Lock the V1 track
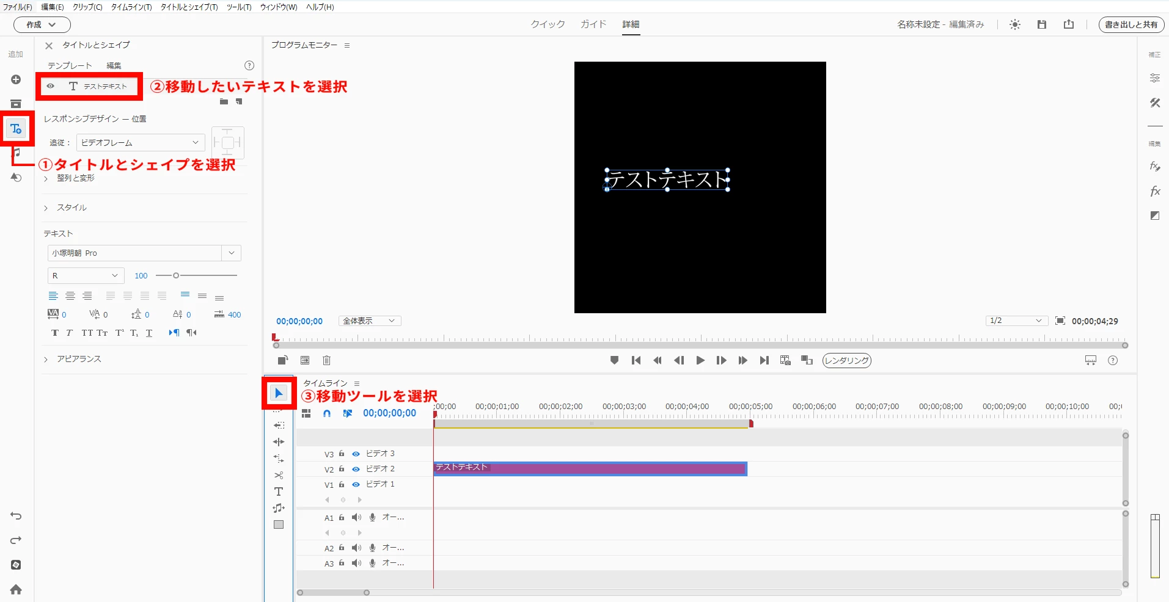 (342, 484)
